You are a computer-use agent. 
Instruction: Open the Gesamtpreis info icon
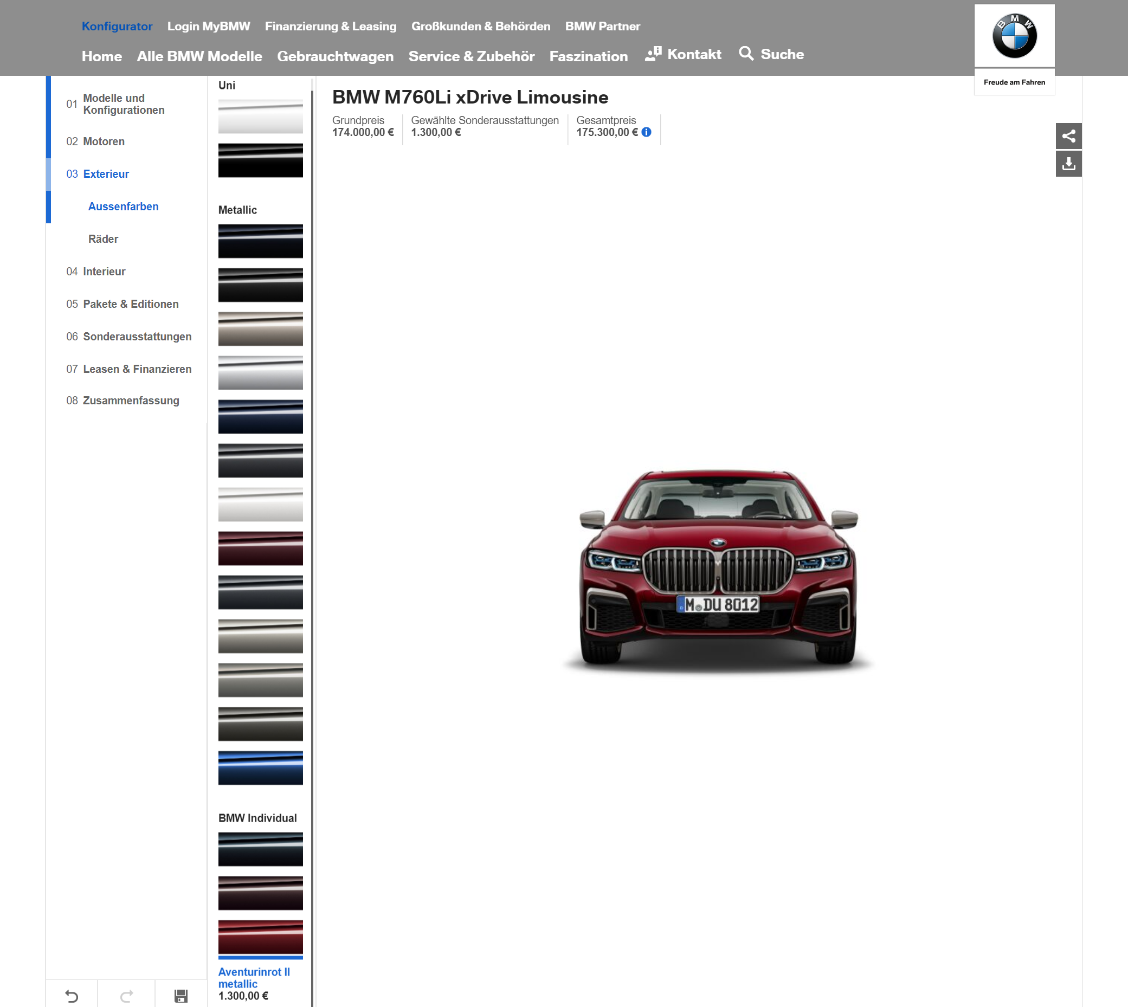tap(646, 132)
